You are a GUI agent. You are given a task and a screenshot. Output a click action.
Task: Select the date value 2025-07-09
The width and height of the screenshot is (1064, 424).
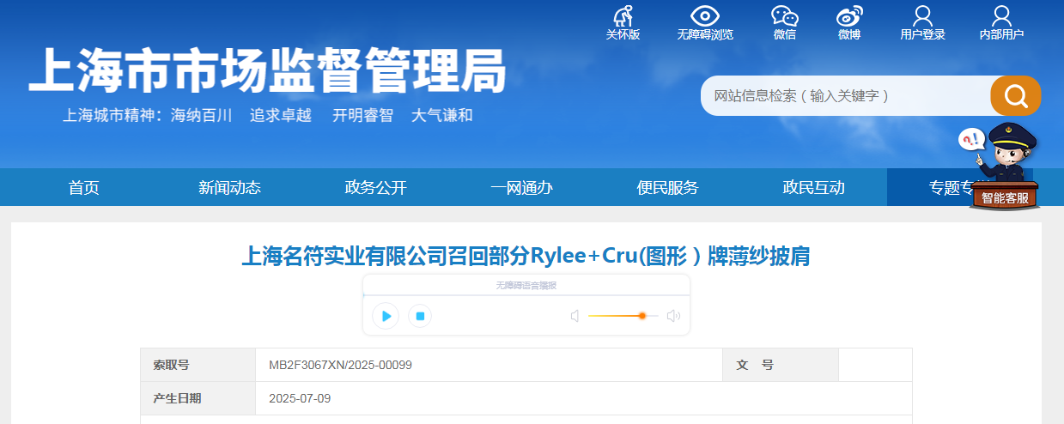[x=300, y=398]
